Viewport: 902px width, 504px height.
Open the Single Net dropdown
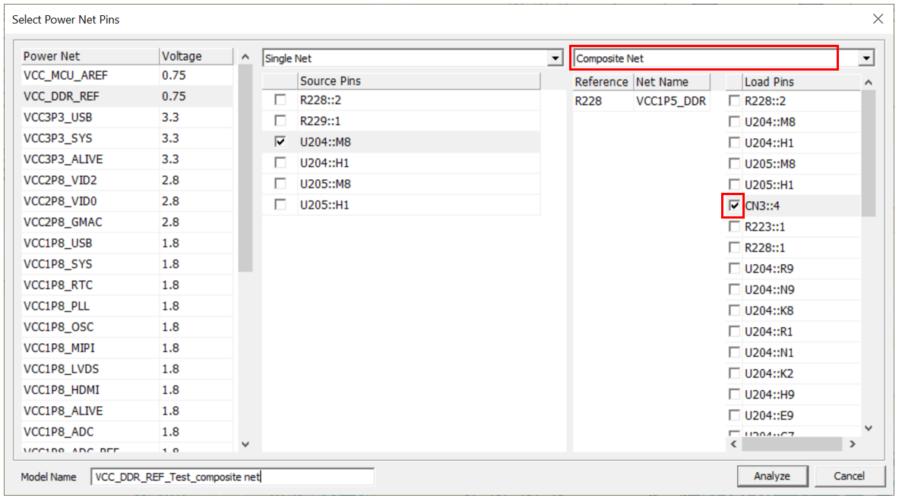[x=554, y=58]
